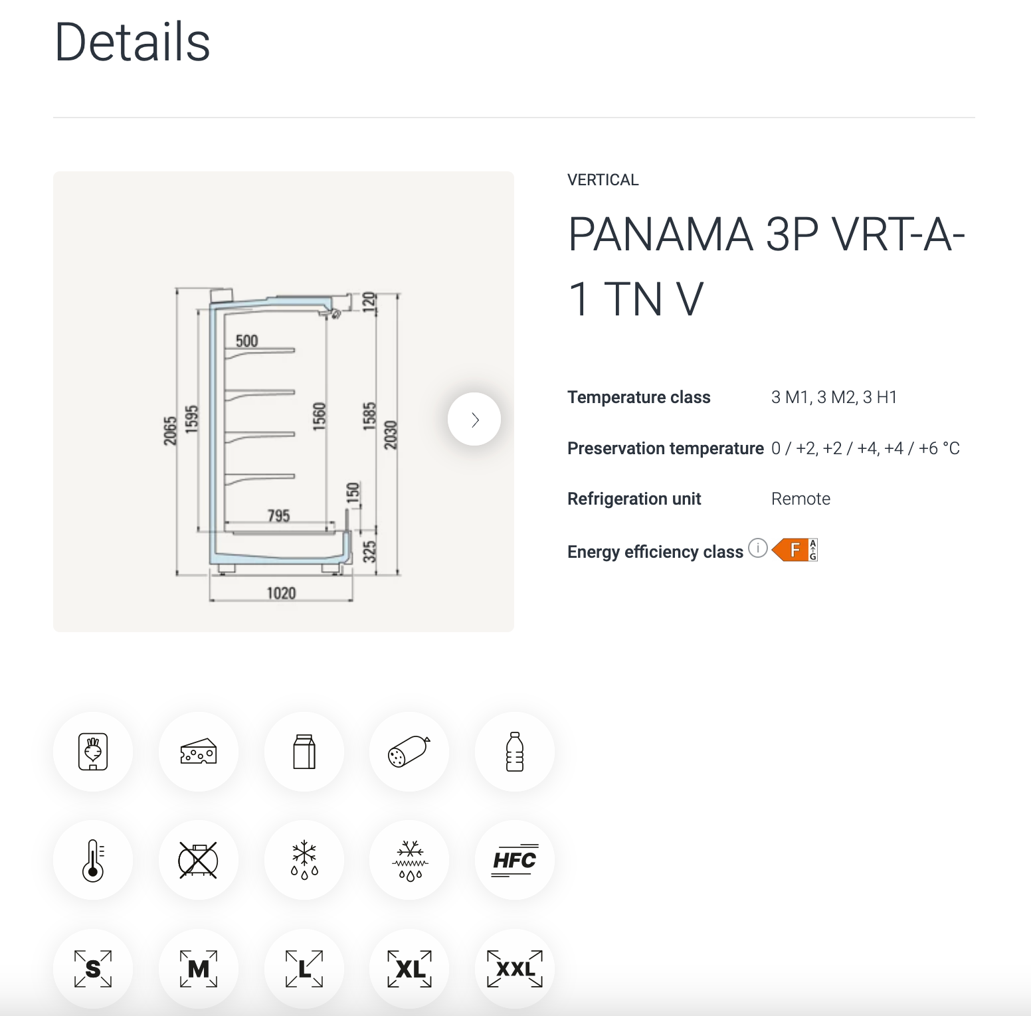The image size is (1031, 1016).
Task: Click the HFC refrigerant icon
Action: coord(515,860)
